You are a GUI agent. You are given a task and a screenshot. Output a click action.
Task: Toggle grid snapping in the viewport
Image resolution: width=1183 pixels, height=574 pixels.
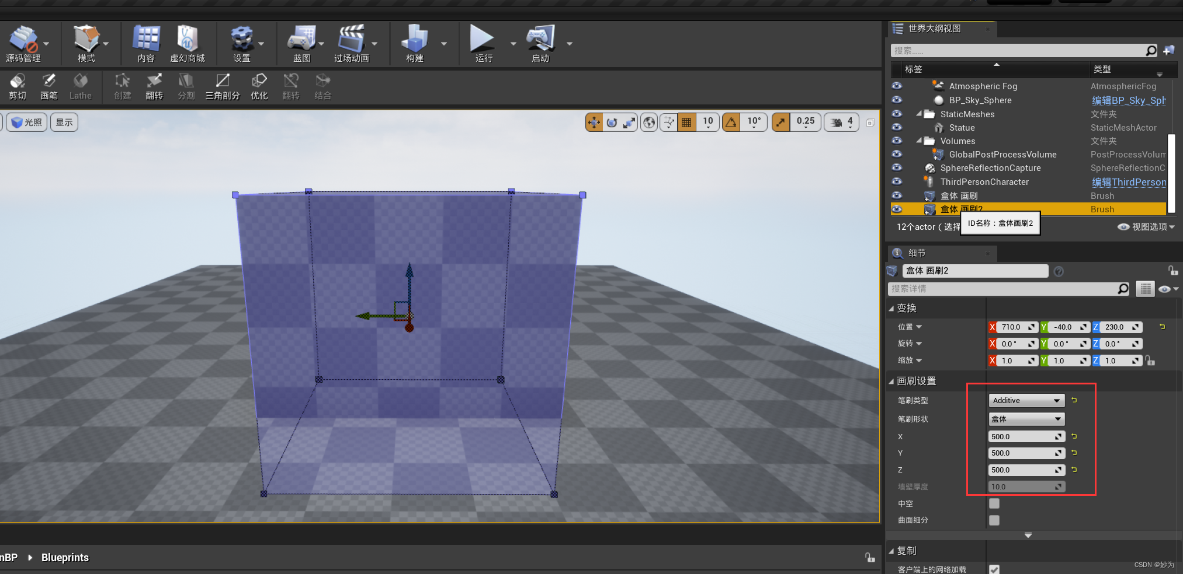click(x=686, y=123)
